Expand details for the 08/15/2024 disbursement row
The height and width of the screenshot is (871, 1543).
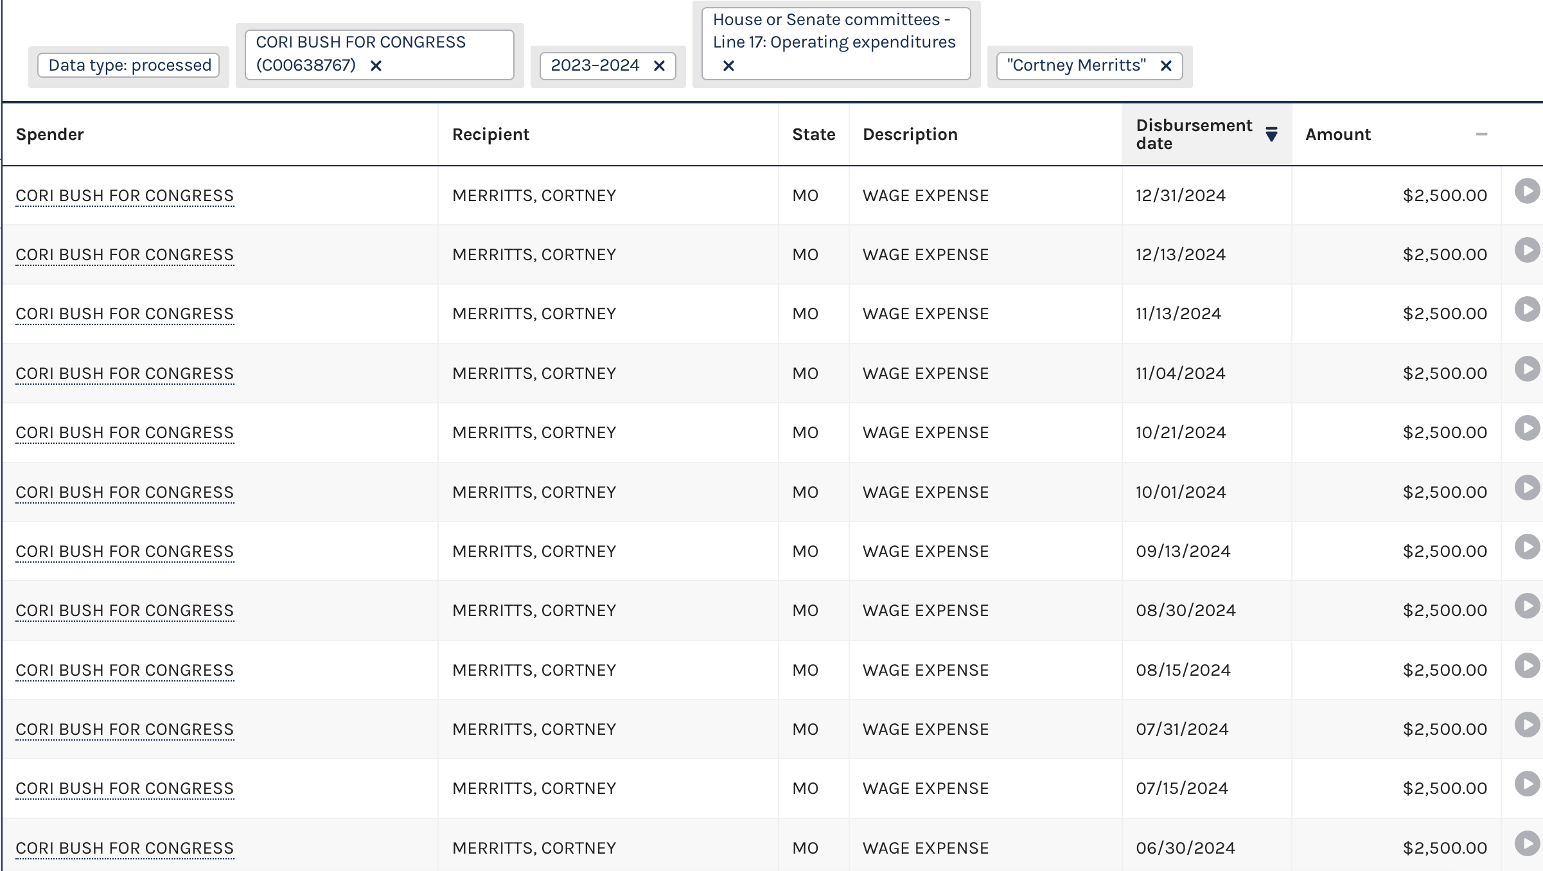[1527, 665]
